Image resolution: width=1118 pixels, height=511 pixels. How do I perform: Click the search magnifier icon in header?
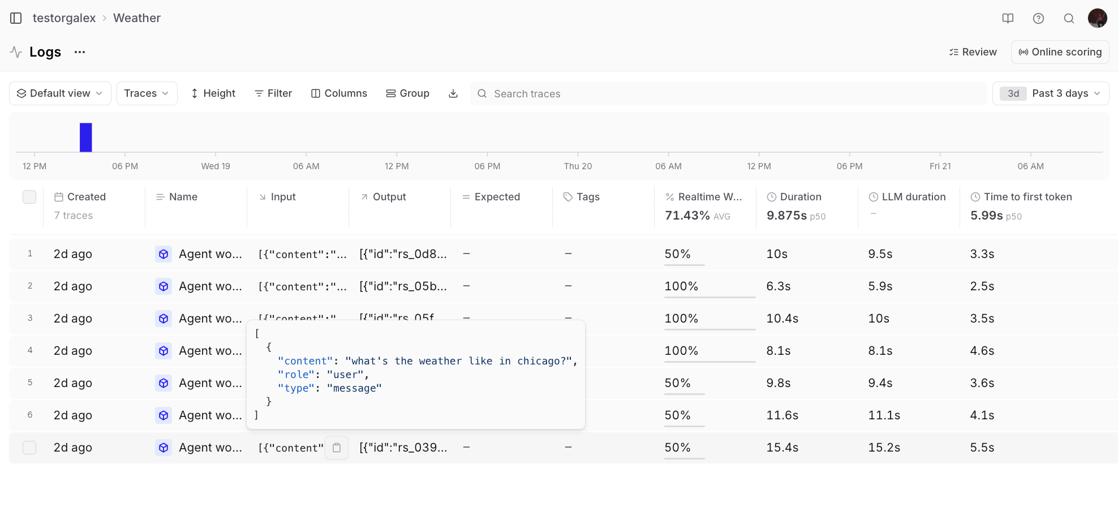pos(1069,18)
